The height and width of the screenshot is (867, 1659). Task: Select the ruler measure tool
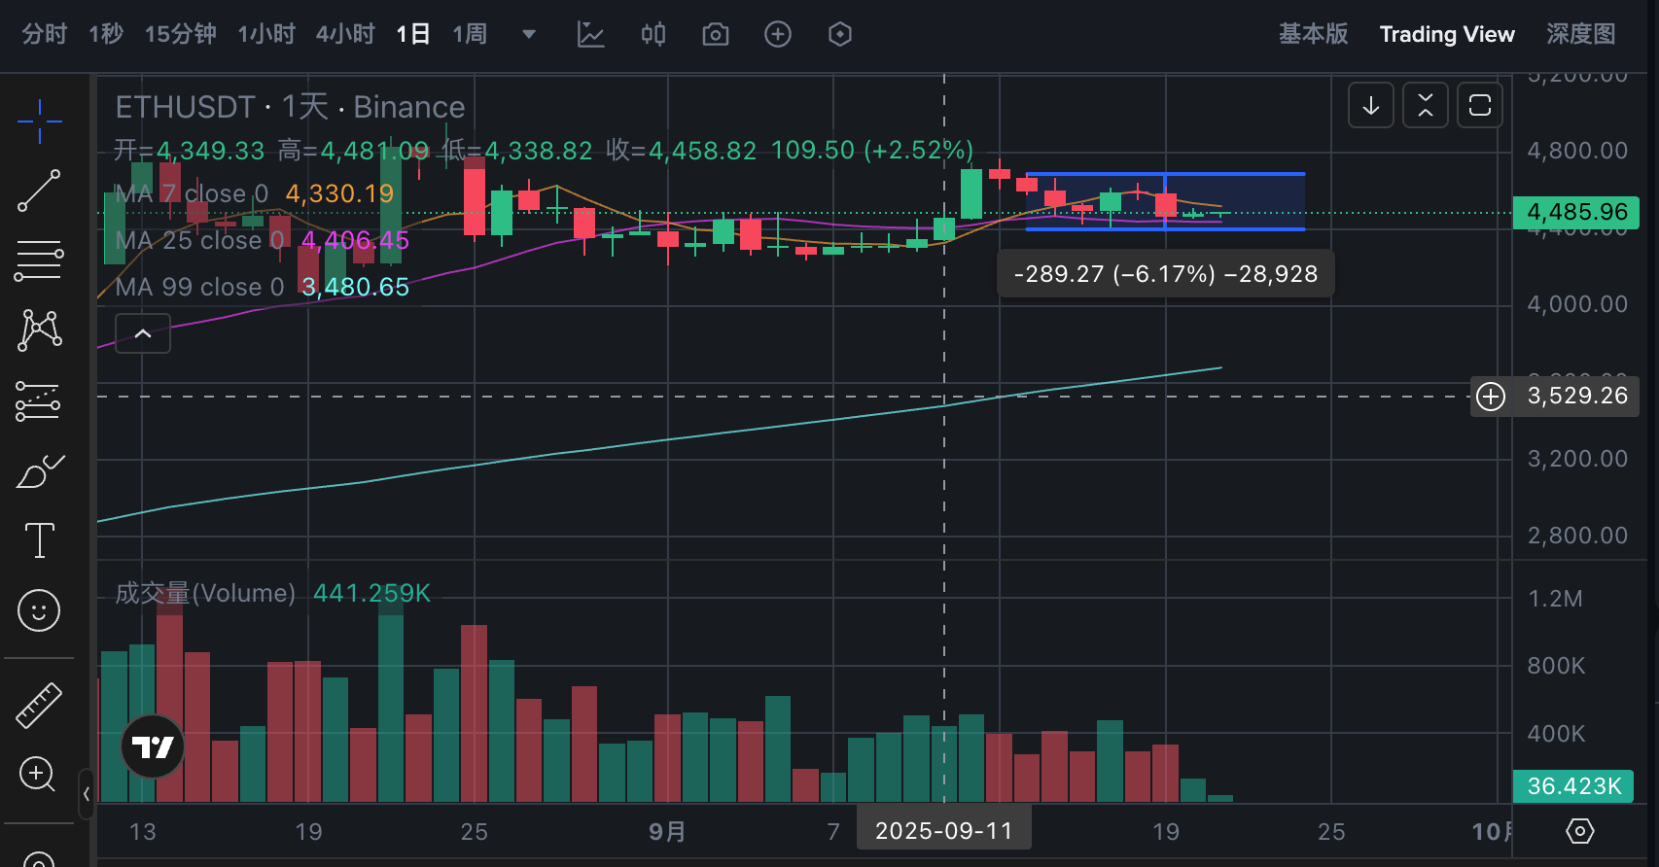(39, 706)
